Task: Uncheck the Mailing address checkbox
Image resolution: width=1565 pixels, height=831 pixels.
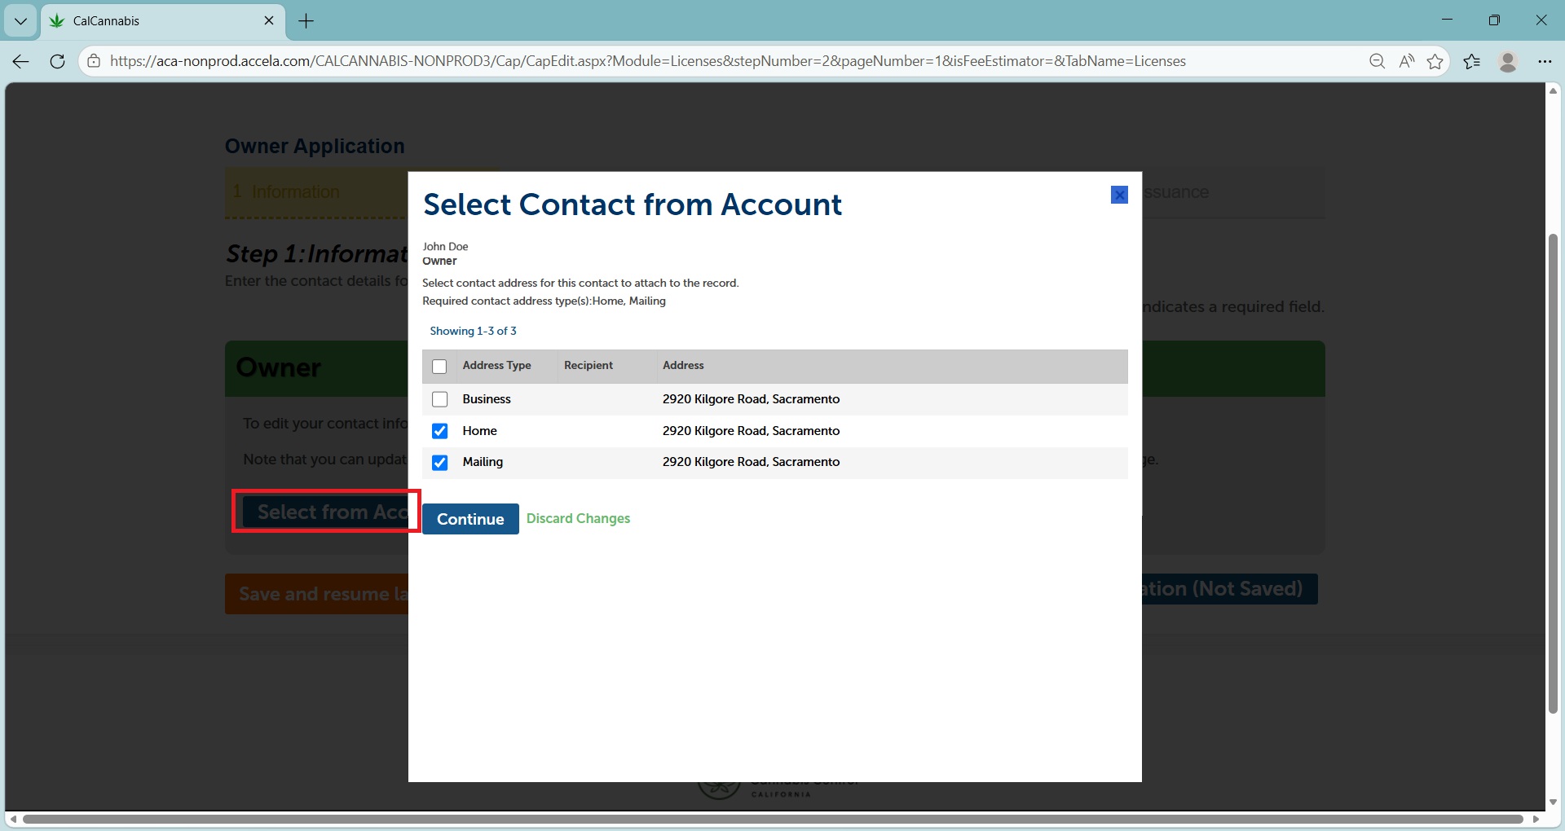Action: pyautogui.click(x=439, y=463)
